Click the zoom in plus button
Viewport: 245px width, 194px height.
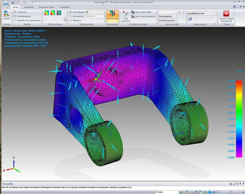coord(243,192)
